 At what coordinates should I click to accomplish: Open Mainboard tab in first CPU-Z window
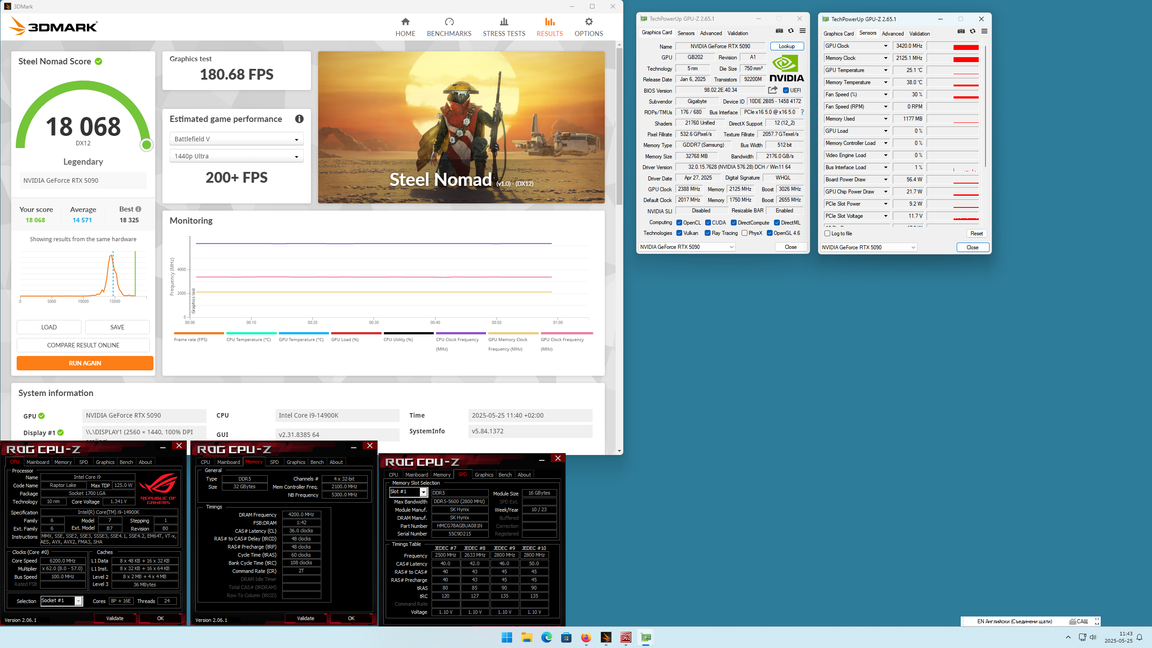tap(38, 462)
